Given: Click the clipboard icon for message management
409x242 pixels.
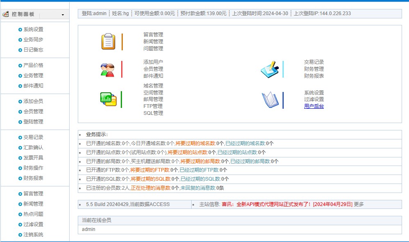Looking at the screenshot, I should click(108, 41).
